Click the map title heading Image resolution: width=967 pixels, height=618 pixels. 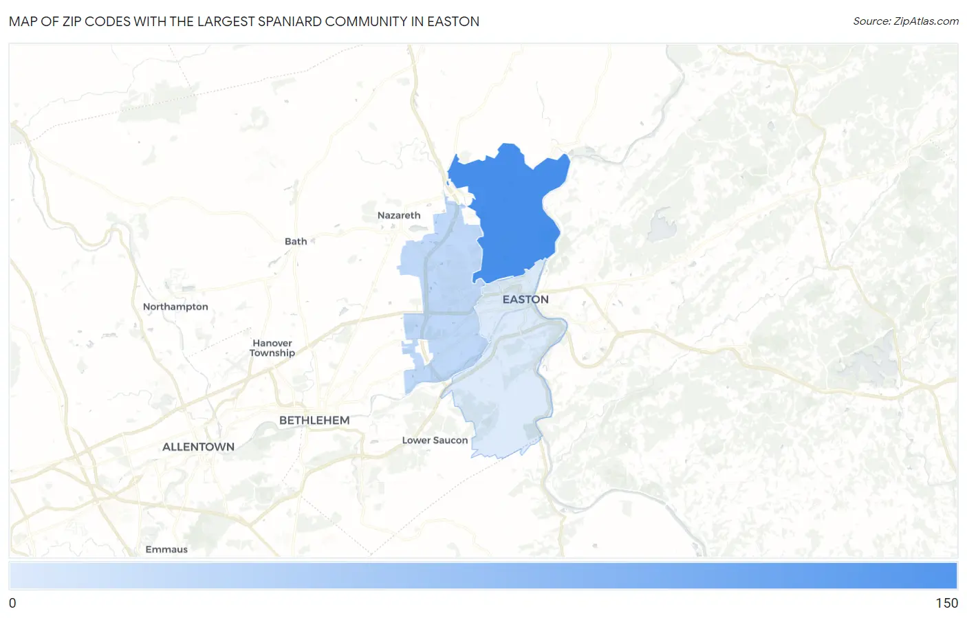(x=244, y=21)
